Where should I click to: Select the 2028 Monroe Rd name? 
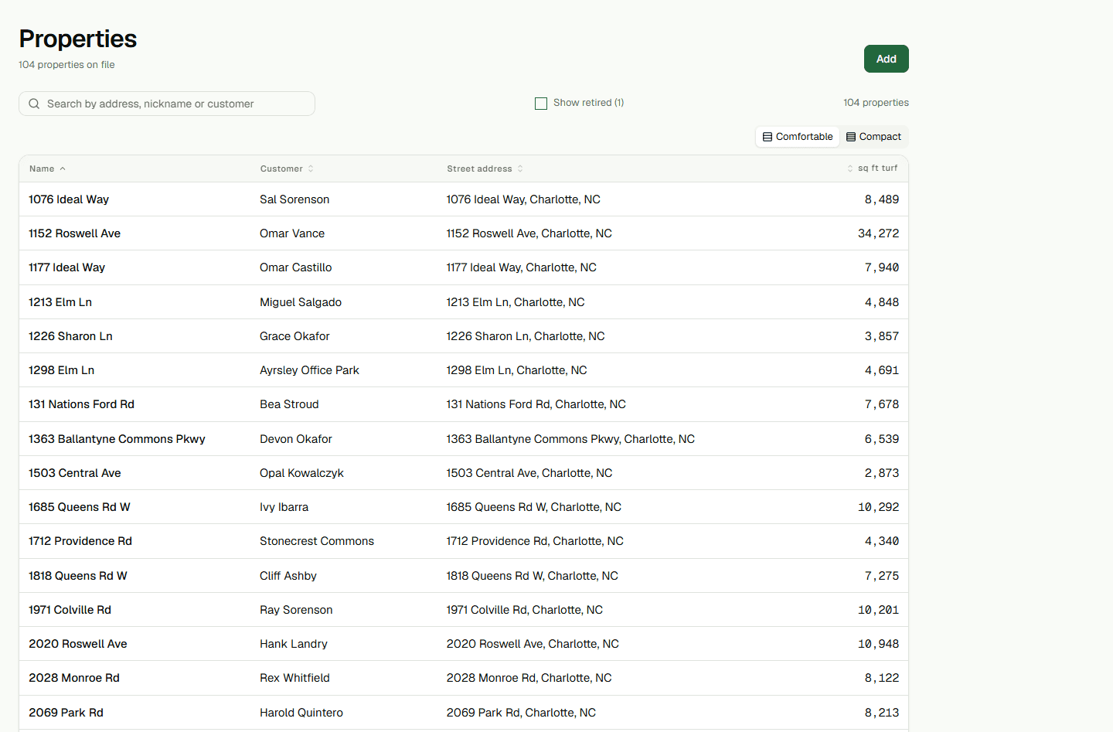point(74,678)
